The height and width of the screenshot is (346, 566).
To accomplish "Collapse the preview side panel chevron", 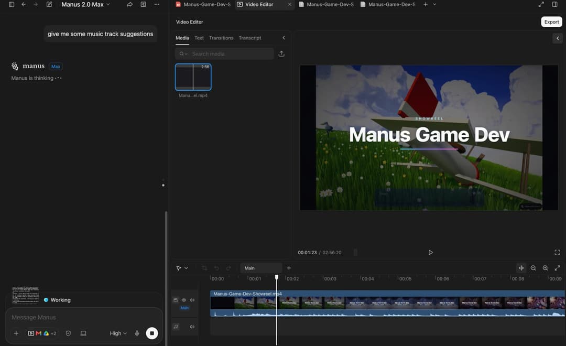I will click(x=557, y=38).
